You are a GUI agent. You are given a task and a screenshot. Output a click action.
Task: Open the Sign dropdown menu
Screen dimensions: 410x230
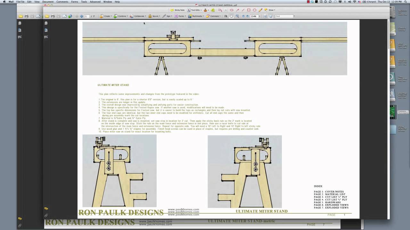tap(167, 16)
